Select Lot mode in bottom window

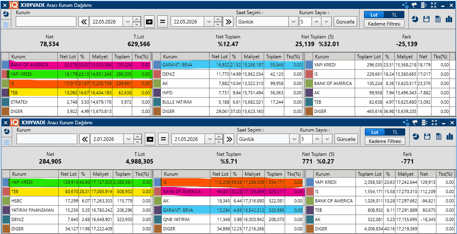click(x=375, y=132)
